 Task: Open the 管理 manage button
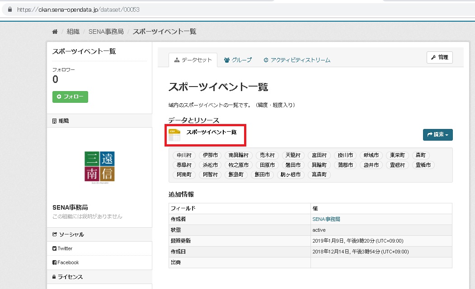point(439,57)
